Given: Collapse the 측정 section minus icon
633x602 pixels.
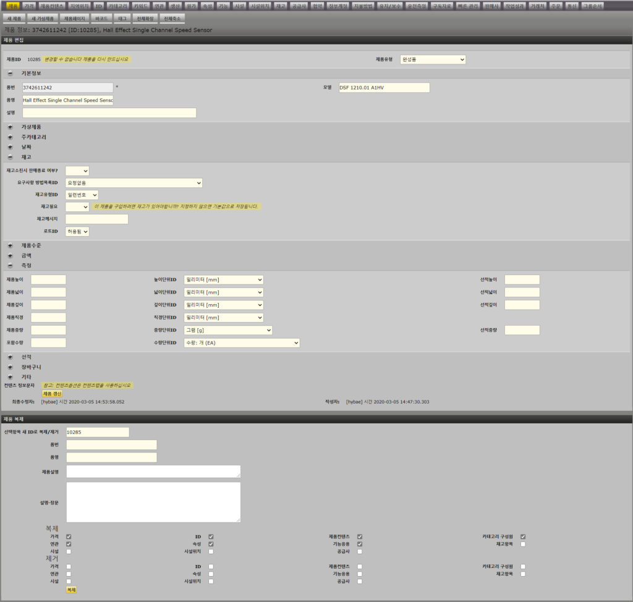Looking at the screenshot, I should pyautogui.click(x=11, y=265).
